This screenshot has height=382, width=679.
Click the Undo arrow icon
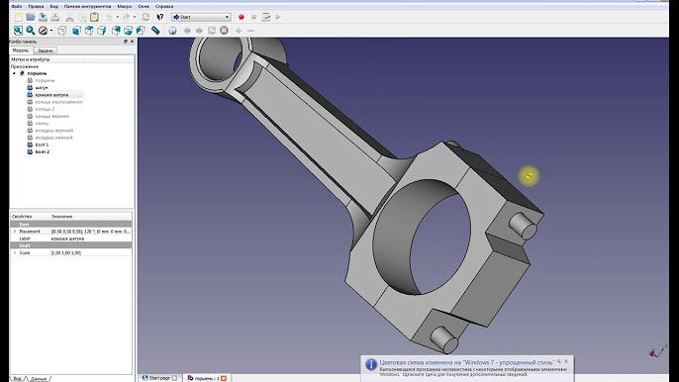point(109,17)
